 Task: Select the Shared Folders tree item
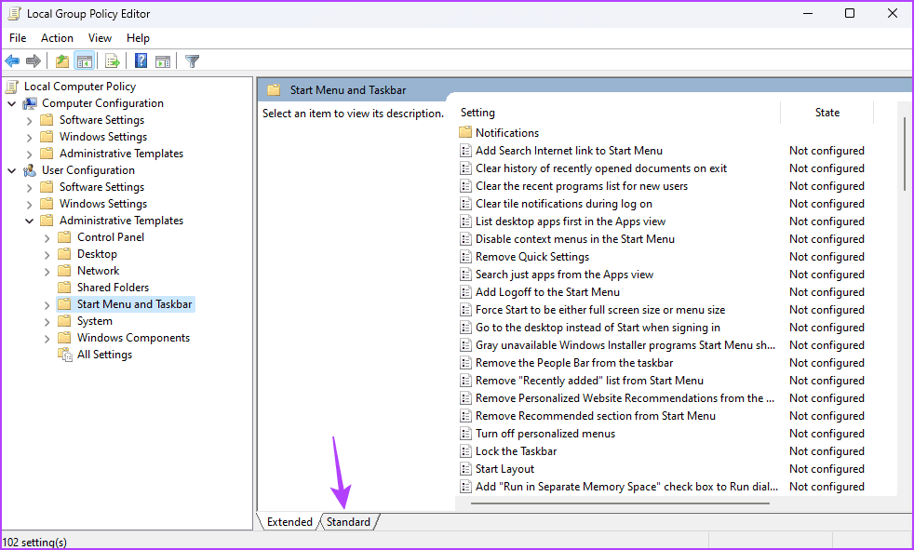pyautogui.click(x=113, y=288)
